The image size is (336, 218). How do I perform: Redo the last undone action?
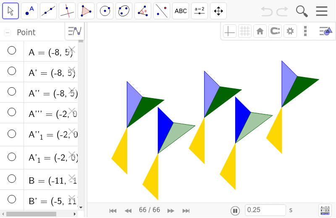coord(282,11)
